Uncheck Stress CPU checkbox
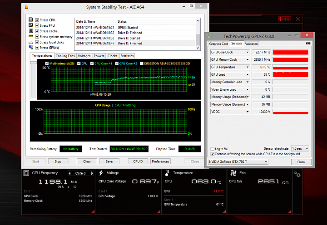 coord(37,20)
